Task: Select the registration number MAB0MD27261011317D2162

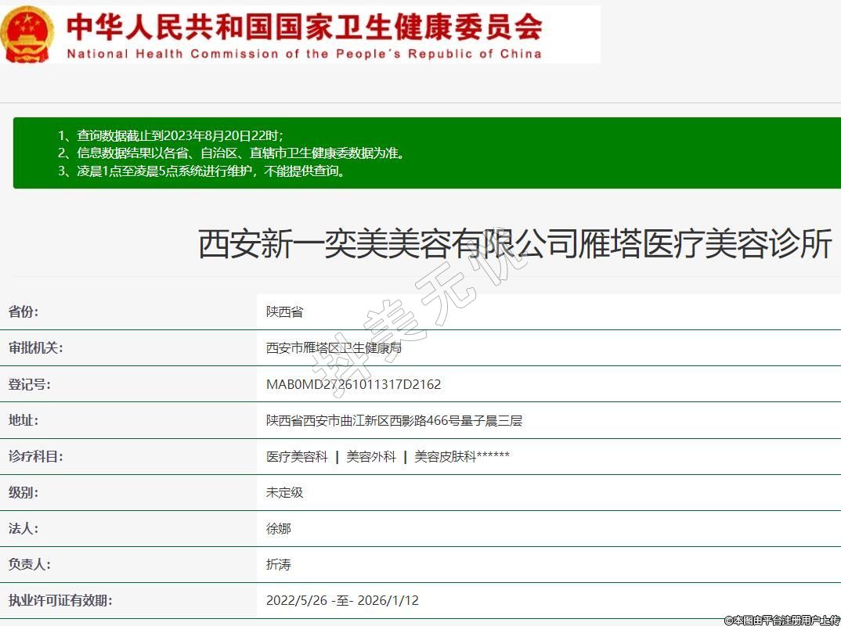Action: (x=353, y=384)
